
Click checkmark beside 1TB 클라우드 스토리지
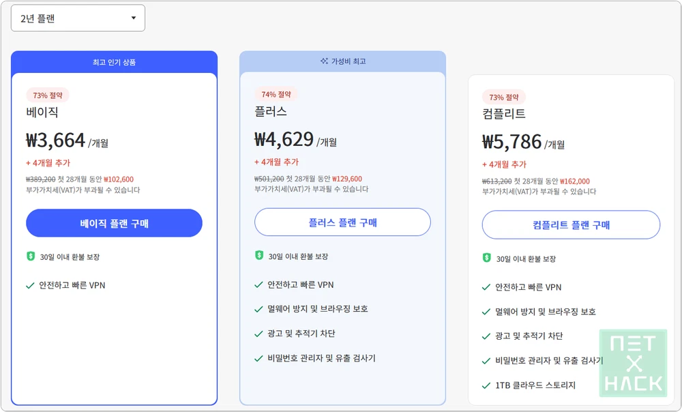tap(486, 385)
